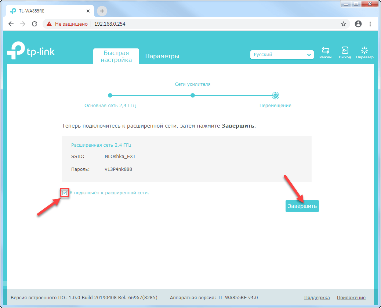Click the Перемещение step marker on progress bar
This screenshot has height=308, width=381.
point(275,95)
